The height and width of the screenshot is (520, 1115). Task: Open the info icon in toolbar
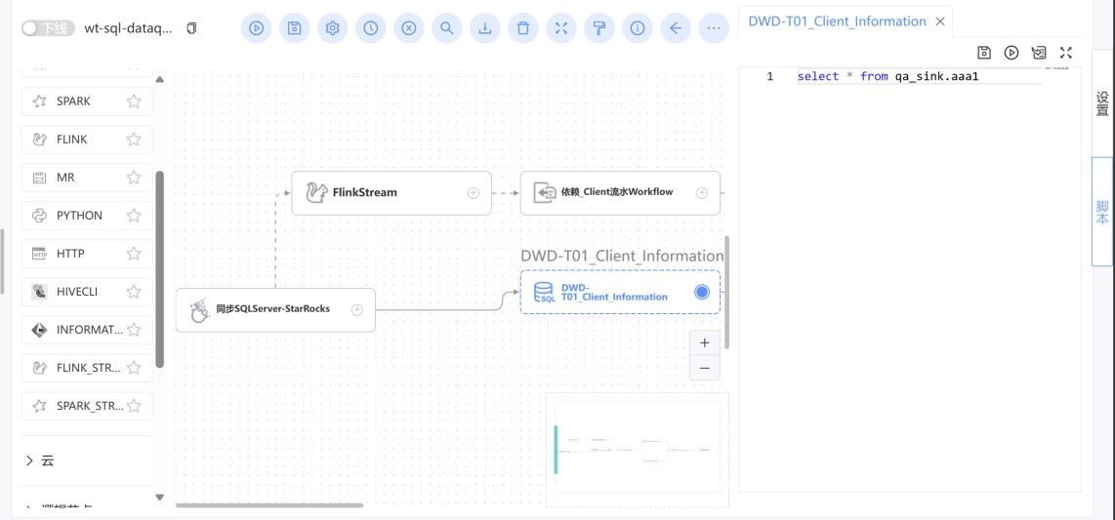coord(638,28)
